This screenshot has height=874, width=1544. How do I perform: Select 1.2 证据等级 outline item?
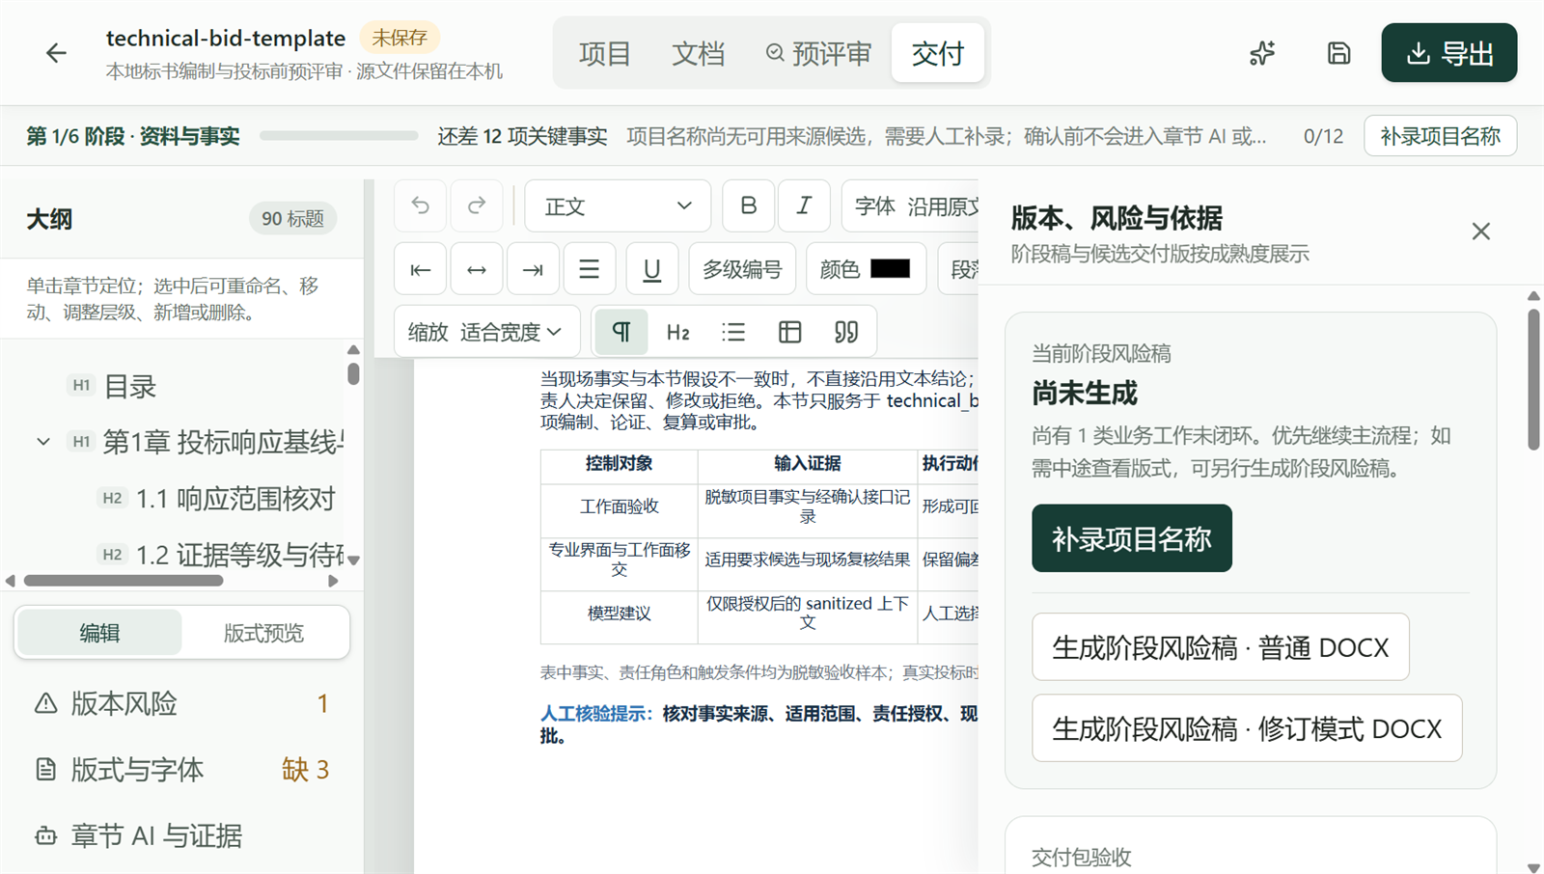pos(239,555)
